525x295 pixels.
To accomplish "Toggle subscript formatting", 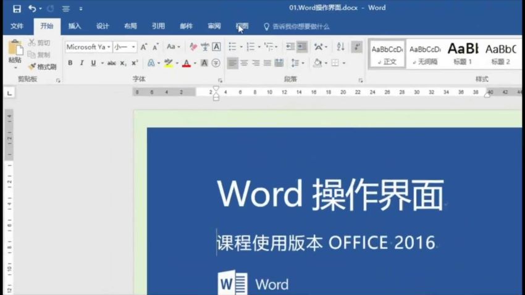I will (x=123, y=63).
